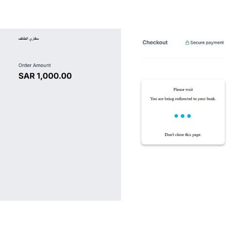Click the right blue loading dot
Viewport: 243px width, 243px height.
pos(189,116)
